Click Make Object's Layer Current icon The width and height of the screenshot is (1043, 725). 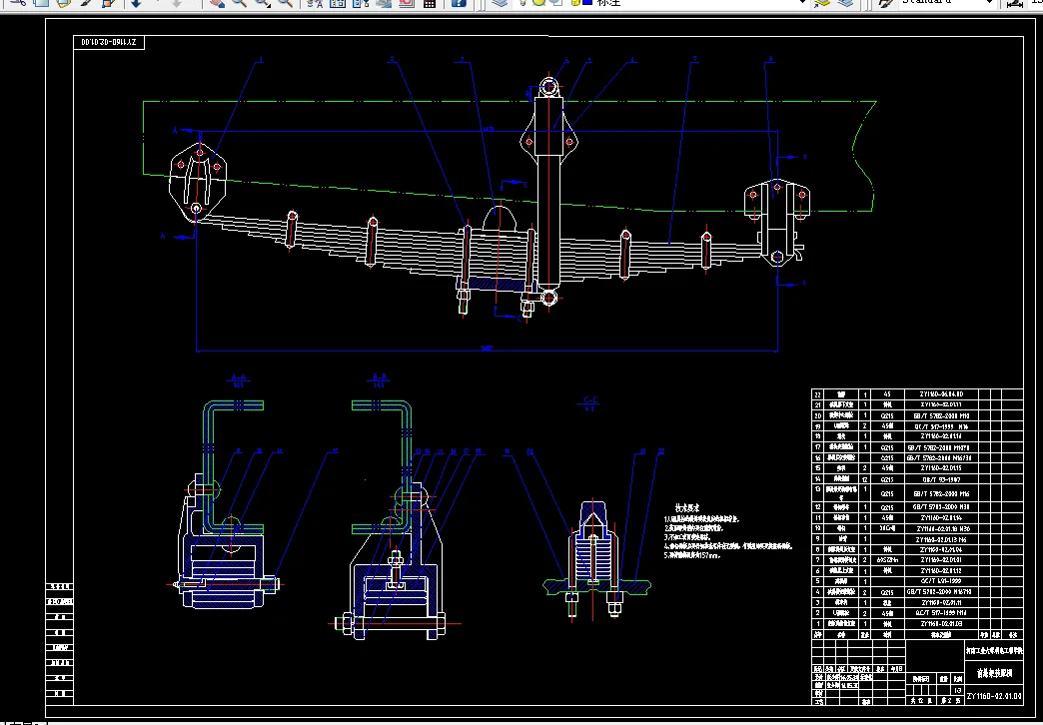click(822, 3)
